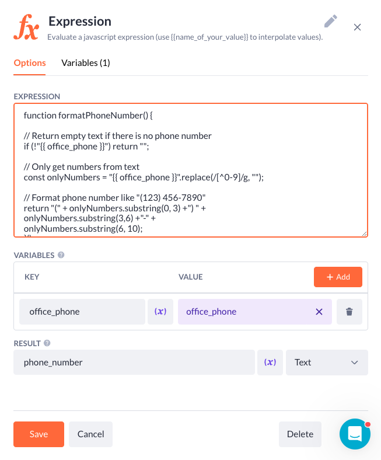Click the Delete button
The height and width of the screenshot is (460, 381).
tap(300, 434)
